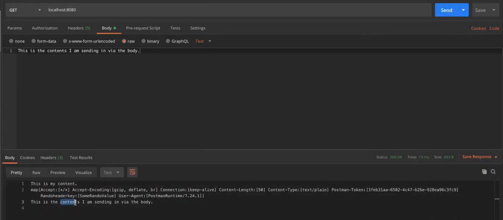The height and width of the screenshot is (220, 503).
Task: Open the raw body Text format dropdown
Action: point(203,41)
